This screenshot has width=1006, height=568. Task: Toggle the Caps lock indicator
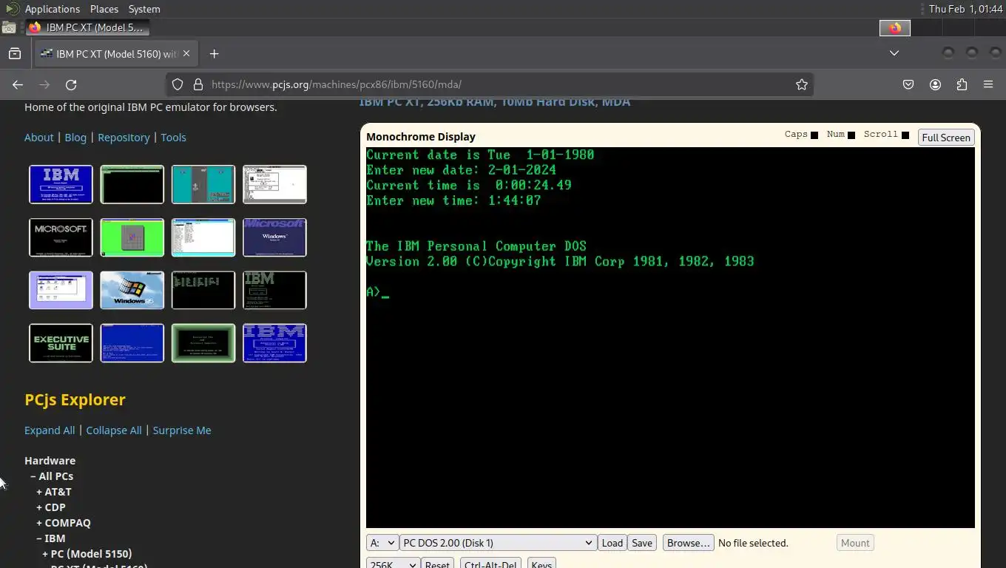pyautogui.click(x=814, y=135)
